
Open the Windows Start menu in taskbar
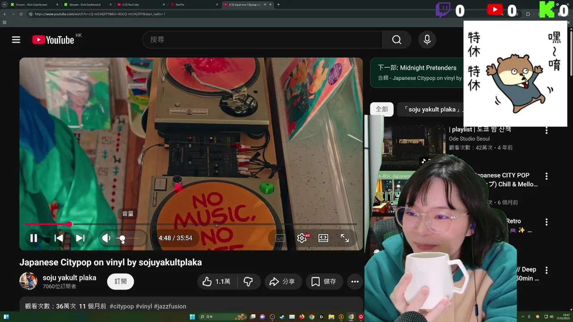[192, 317]
